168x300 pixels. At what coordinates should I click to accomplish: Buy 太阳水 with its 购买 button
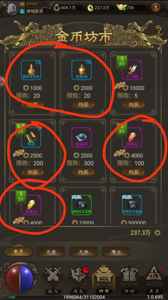click(x=83, y=104)
